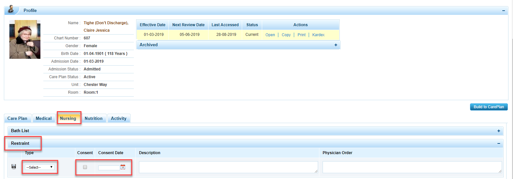513x179 pixels.
Task: Expand the Bath List section
Action: pyautogui.click(x=499, y=131)
